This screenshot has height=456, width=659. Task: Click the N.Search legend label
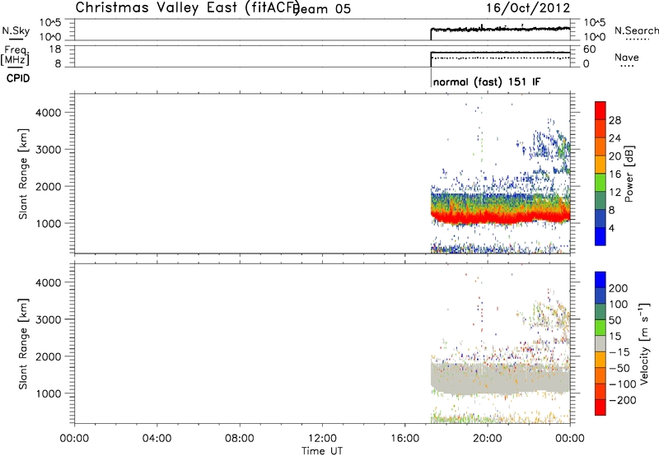pyautogui.click(x=636, y=30)
